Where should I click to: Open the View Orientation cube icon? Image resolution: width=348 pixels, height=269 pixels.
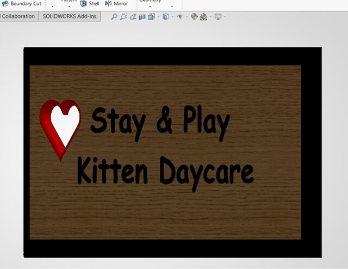pyautogui.click(x=151, y=17)
